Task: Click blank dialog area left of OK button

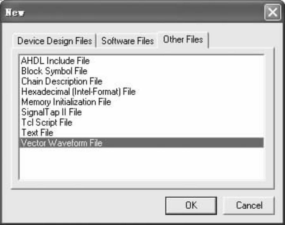Action: point(89,205)
